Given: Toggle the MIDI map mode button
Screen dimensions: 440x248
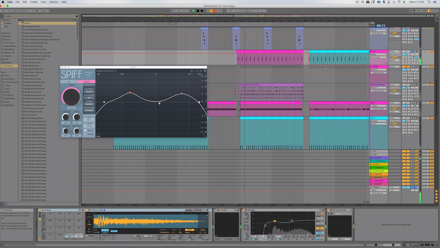Looking at the screenshot, I should tap(425, 11).
